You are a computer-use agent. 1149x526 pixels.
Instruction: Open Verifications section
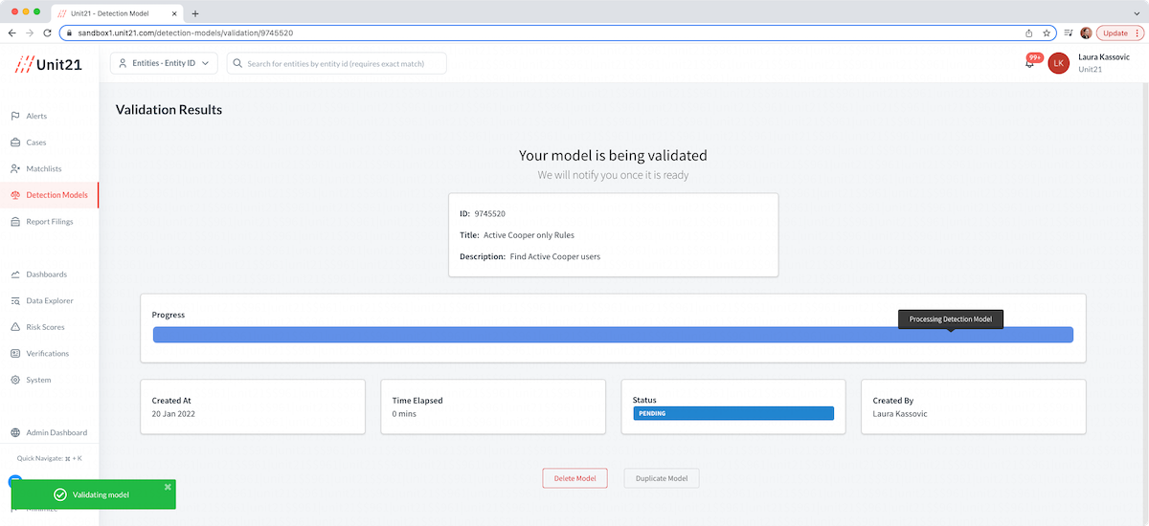coord(47,354)
